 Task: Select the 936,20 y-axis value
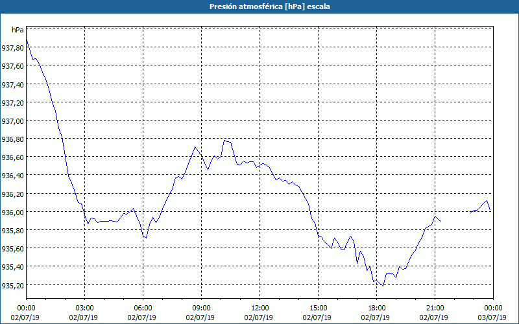(12, 194)
